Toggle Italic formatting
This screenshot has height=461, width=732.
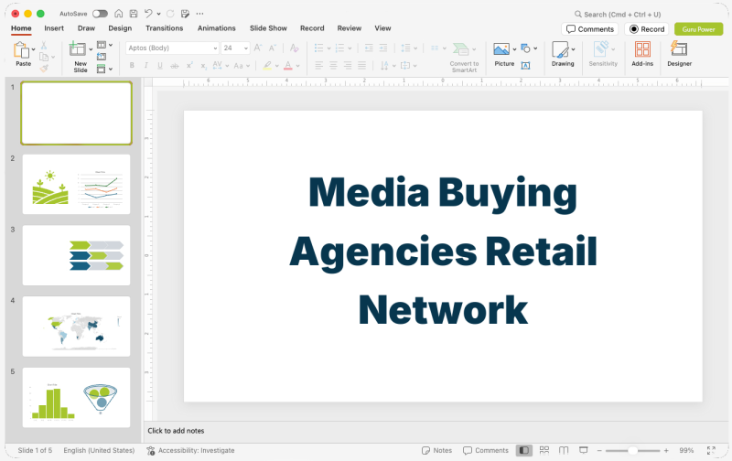tap(146, 66)
